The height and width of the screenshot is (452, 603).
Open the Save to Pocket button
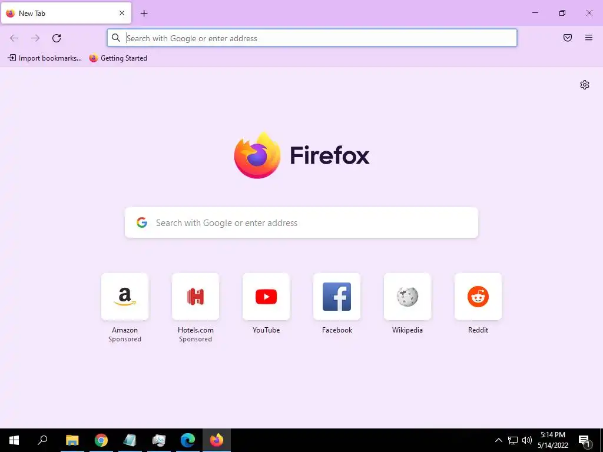point(568,38)
